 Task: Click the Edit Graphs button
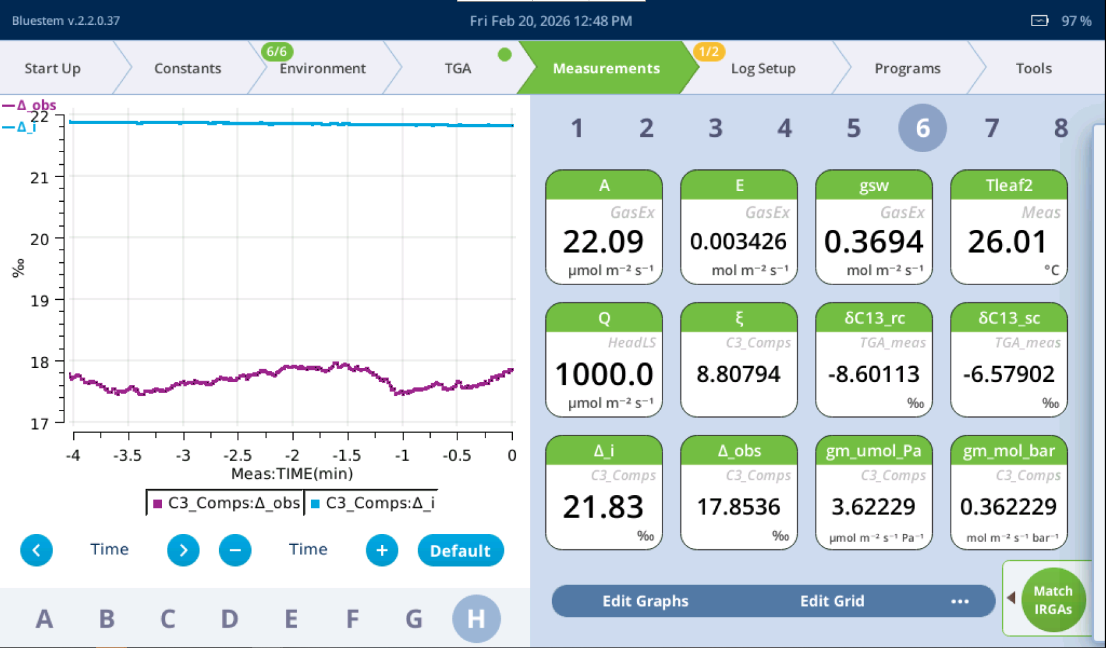645,601
